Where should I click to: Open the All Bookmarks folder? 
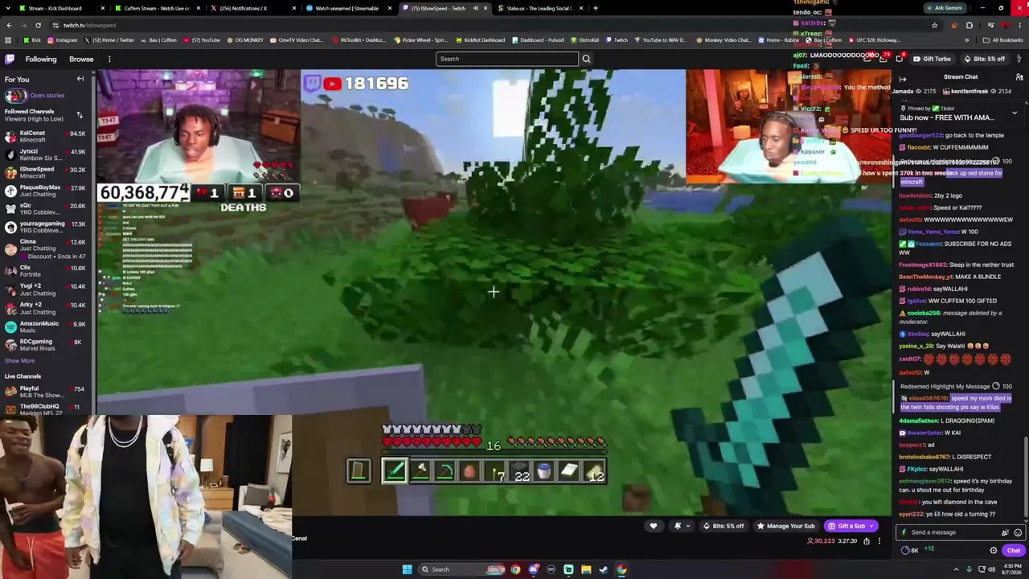click(x=1003, y=40)
